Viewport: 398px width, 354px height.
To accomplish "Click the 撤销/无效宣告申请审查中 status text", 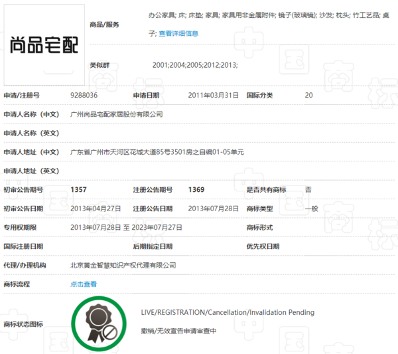I will [x=178, y=331].
